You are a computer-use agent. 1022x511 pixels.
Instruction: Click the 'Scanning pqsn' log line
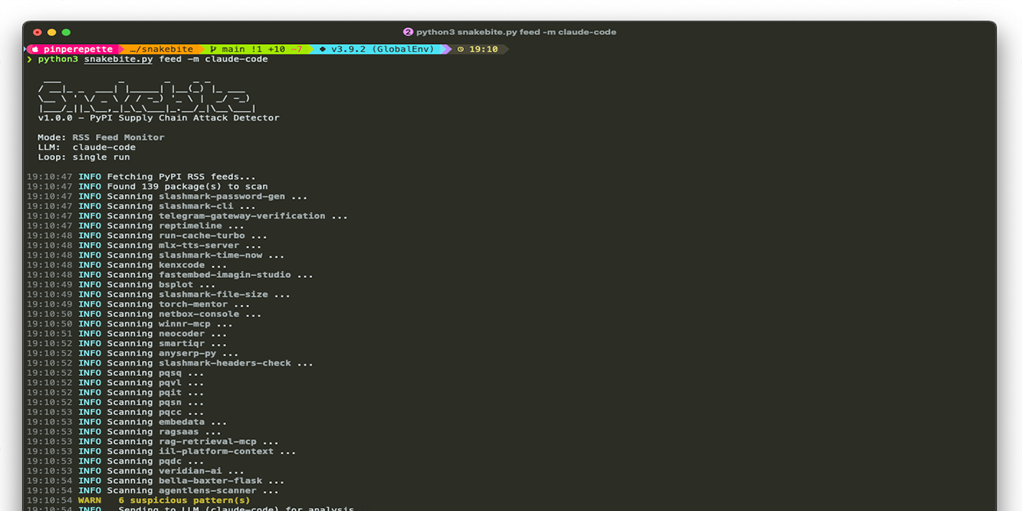[116, 402]
